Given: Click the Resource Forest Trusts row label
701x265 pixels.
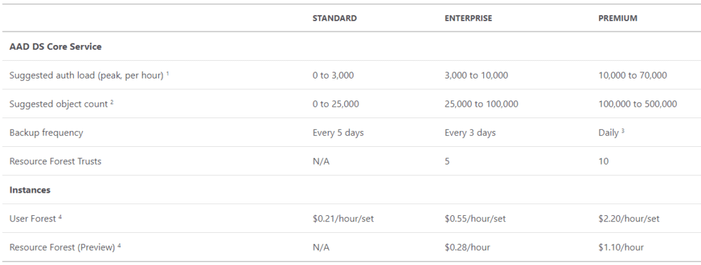Looking at the screenshot, I should point(55,161).
